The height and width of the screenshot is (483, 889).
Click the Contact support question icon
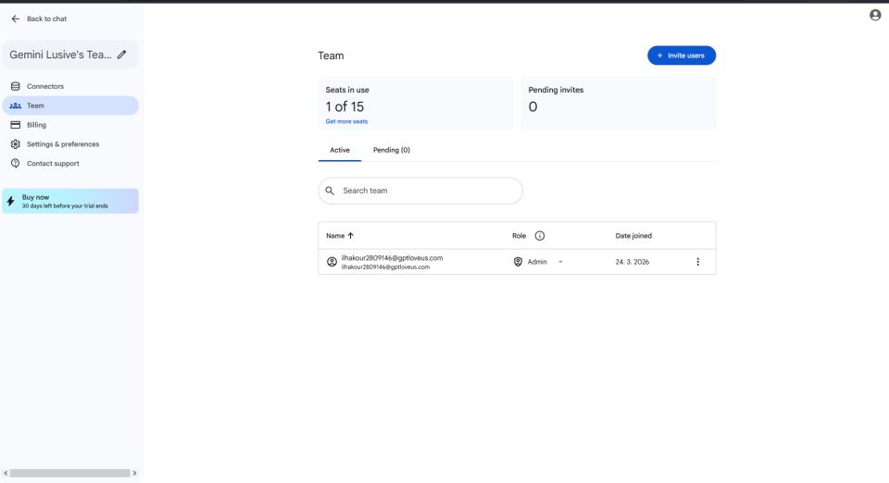tap(16, 164)
